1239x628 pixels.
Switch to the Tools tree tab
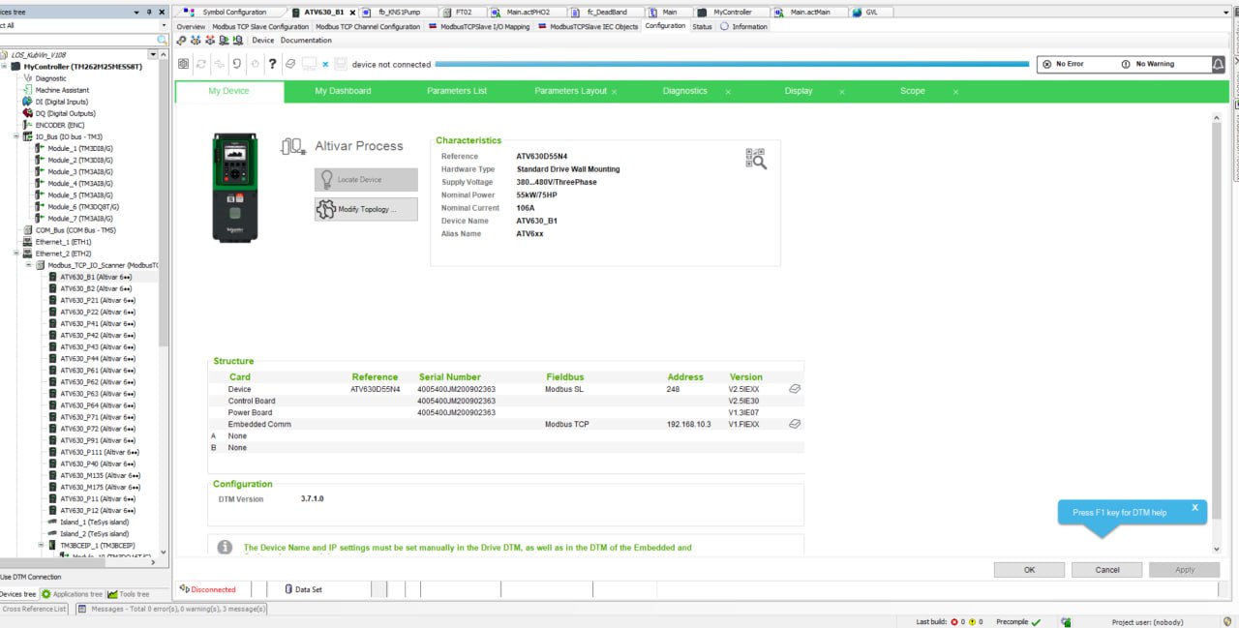tap(129, 594)
